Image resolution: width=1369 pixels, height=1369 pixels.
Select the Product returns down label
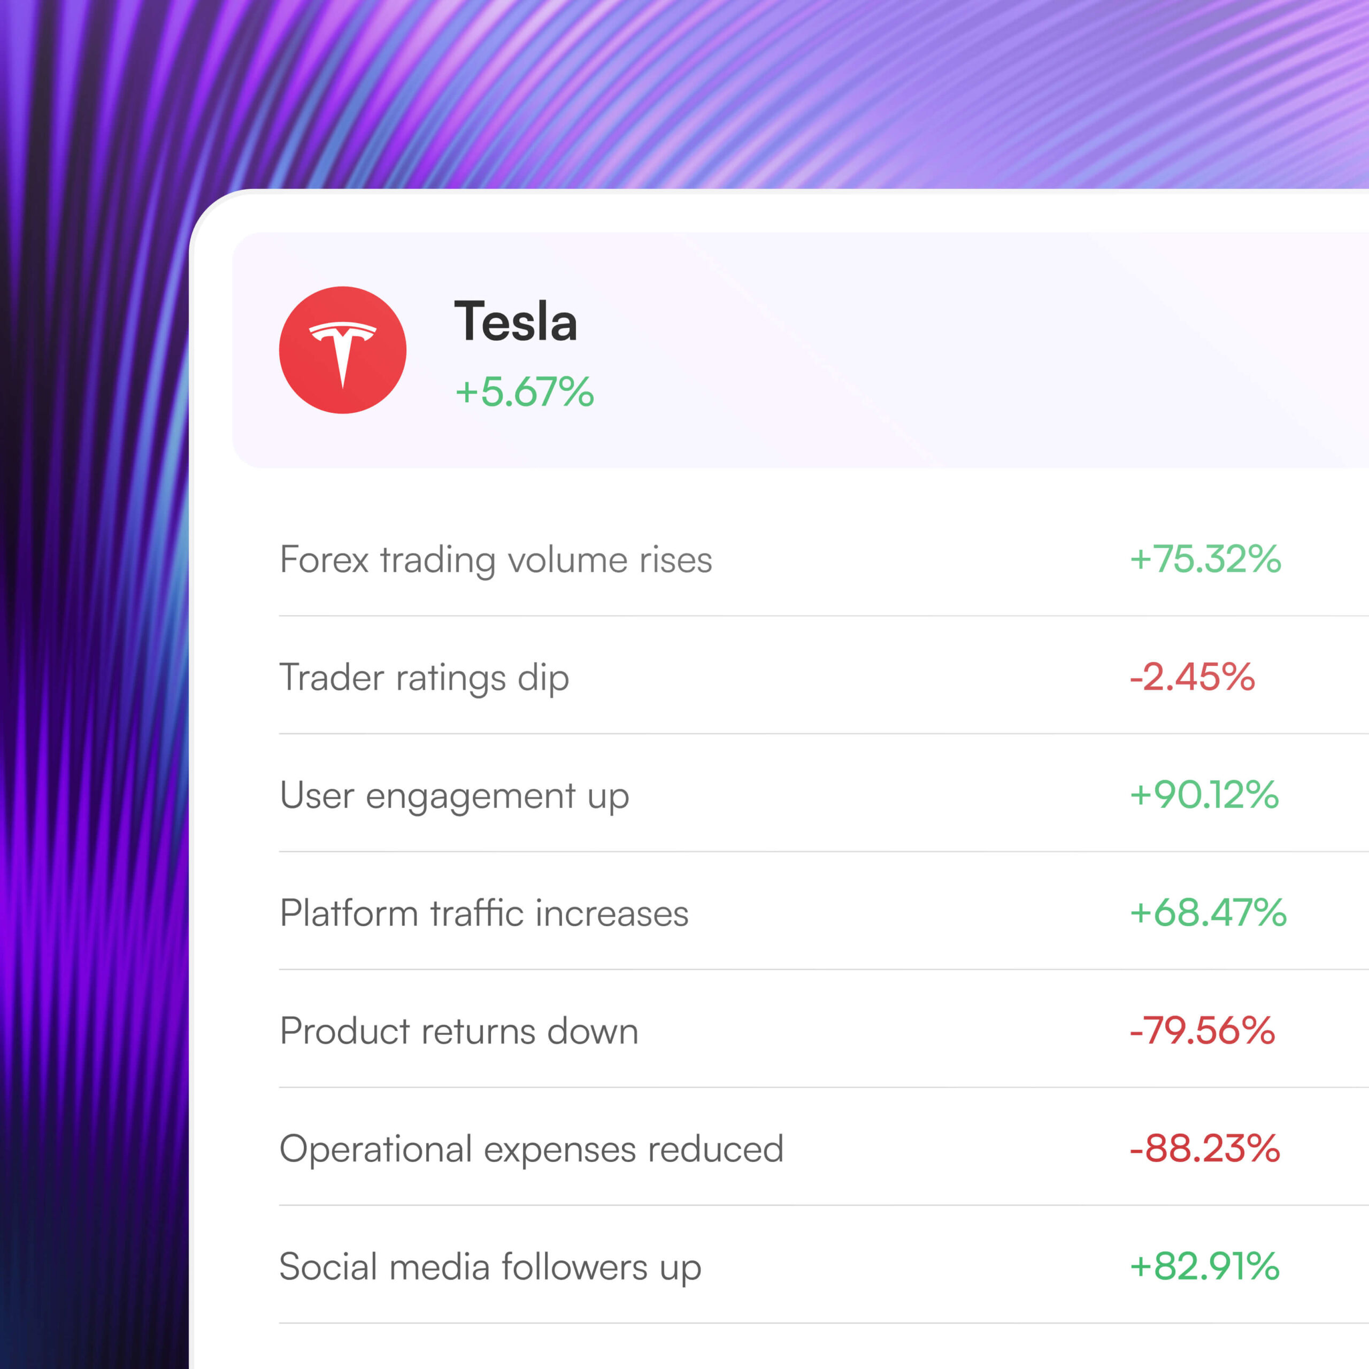459,1030
